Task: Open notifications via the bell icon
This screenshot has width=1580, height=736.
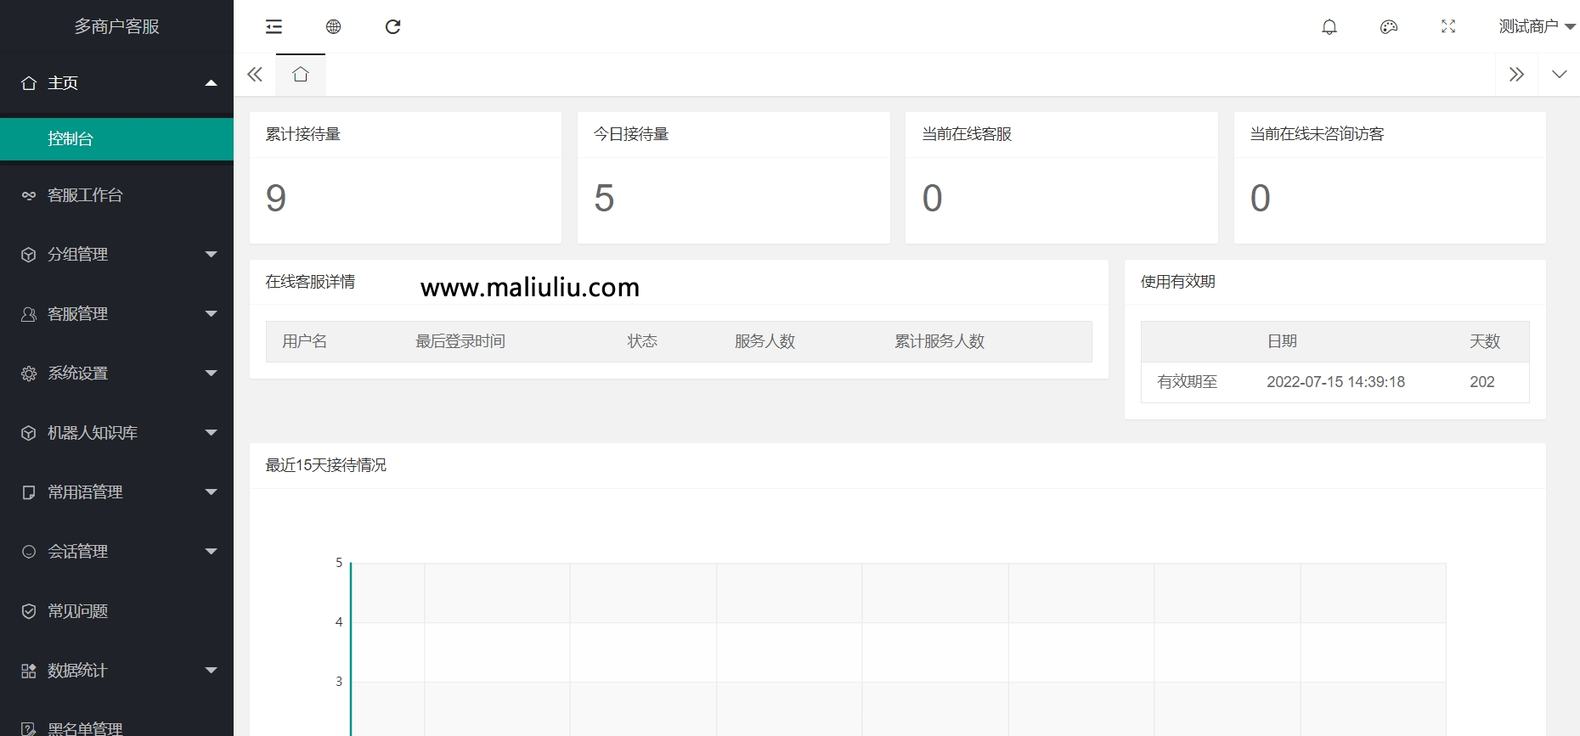Action: coord(1329,27)
